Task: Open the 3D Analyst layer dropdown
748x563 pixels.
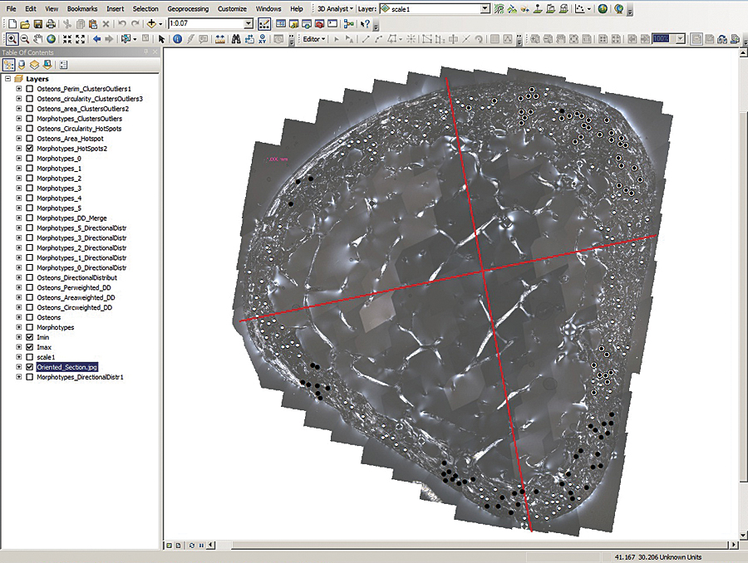Action: pos(485,8)
